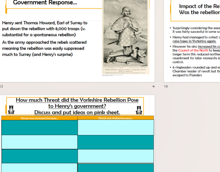Click the slide number 14 label
This screenshot has width=220, height=172.
166,86
